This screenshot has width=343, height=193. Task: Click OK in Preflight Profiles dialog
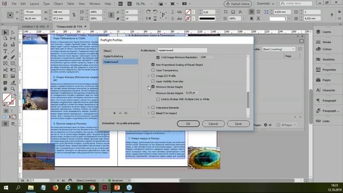(188, 124)
